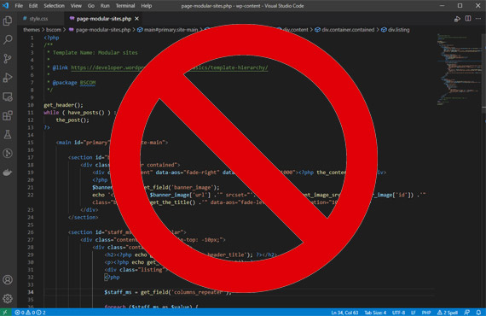Open the Remote Explorer icon
Image resolution: width=486 pixels, height=316 pixels.
[8, 97]
